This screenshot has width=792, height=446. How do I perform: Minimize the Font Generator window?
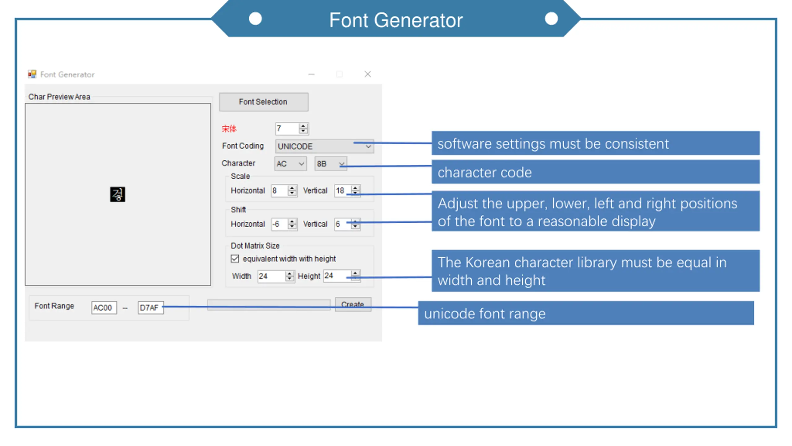pyautogui.click(x=312, y=74)
